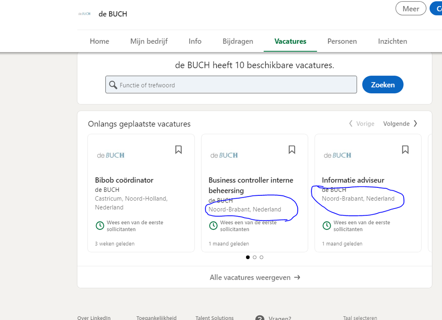Select the first carousel page dot

click(248, 257)
